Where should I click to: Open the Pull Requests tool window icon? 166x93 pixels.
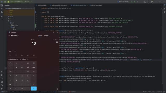click(2, 12)
